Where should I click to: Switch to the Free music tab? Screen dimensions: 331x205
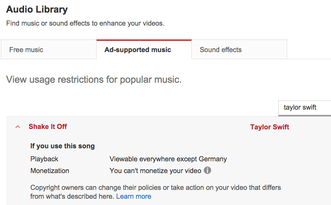26,50
